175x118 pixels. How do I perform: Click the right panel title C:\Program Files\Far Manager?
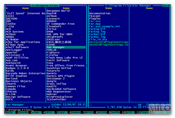click(x=128, y=6)
